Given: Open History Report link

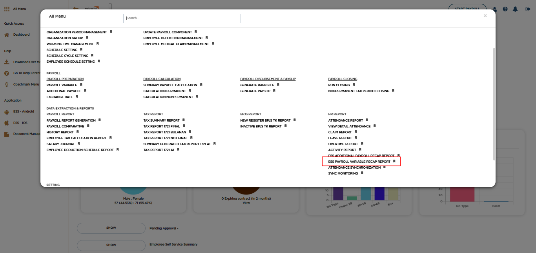Looking at the screenshot, I should (x=60, y=132).
